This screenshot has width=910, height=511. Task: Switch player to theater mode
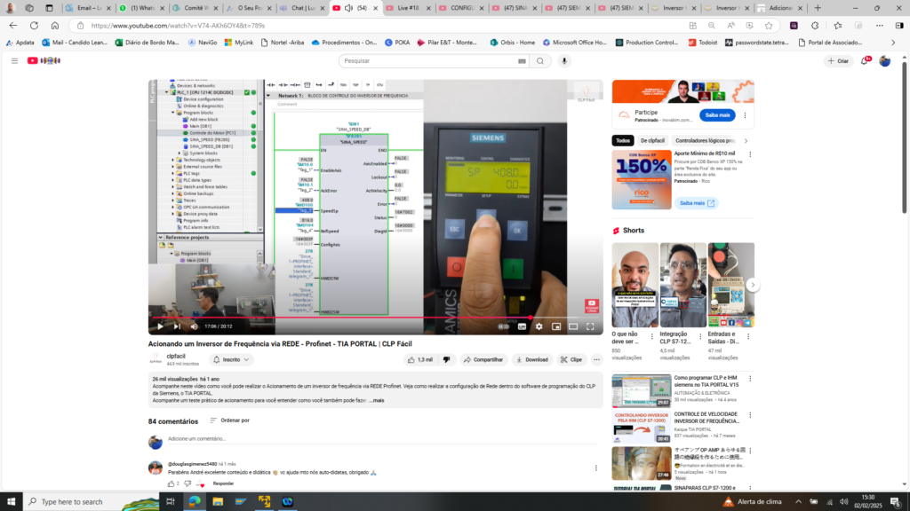tap(573, 326)
